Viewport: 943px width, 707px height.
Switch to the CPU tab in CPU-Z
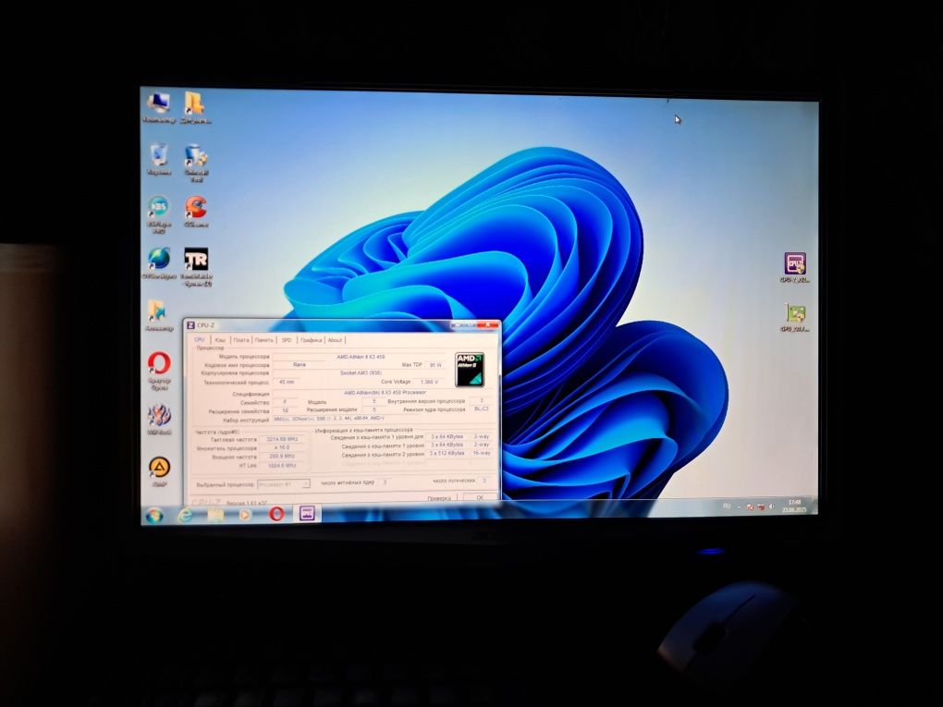[x=200, y=340]
